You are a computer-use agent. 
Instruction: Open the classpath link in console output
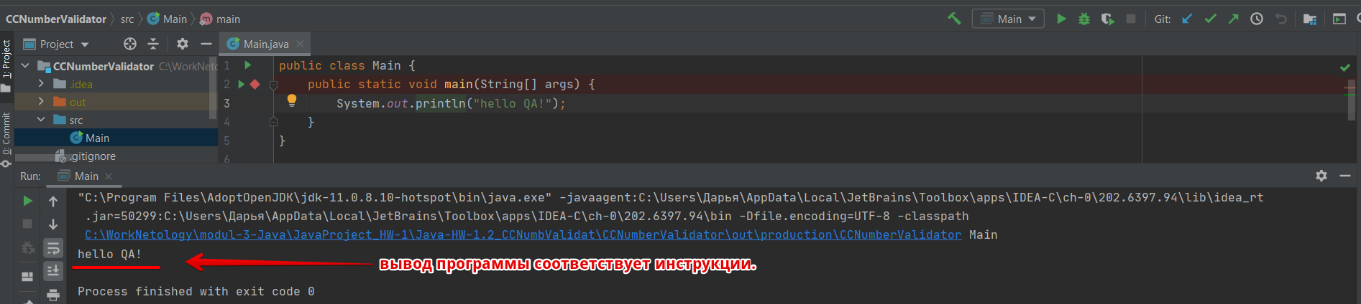point(523,234)
